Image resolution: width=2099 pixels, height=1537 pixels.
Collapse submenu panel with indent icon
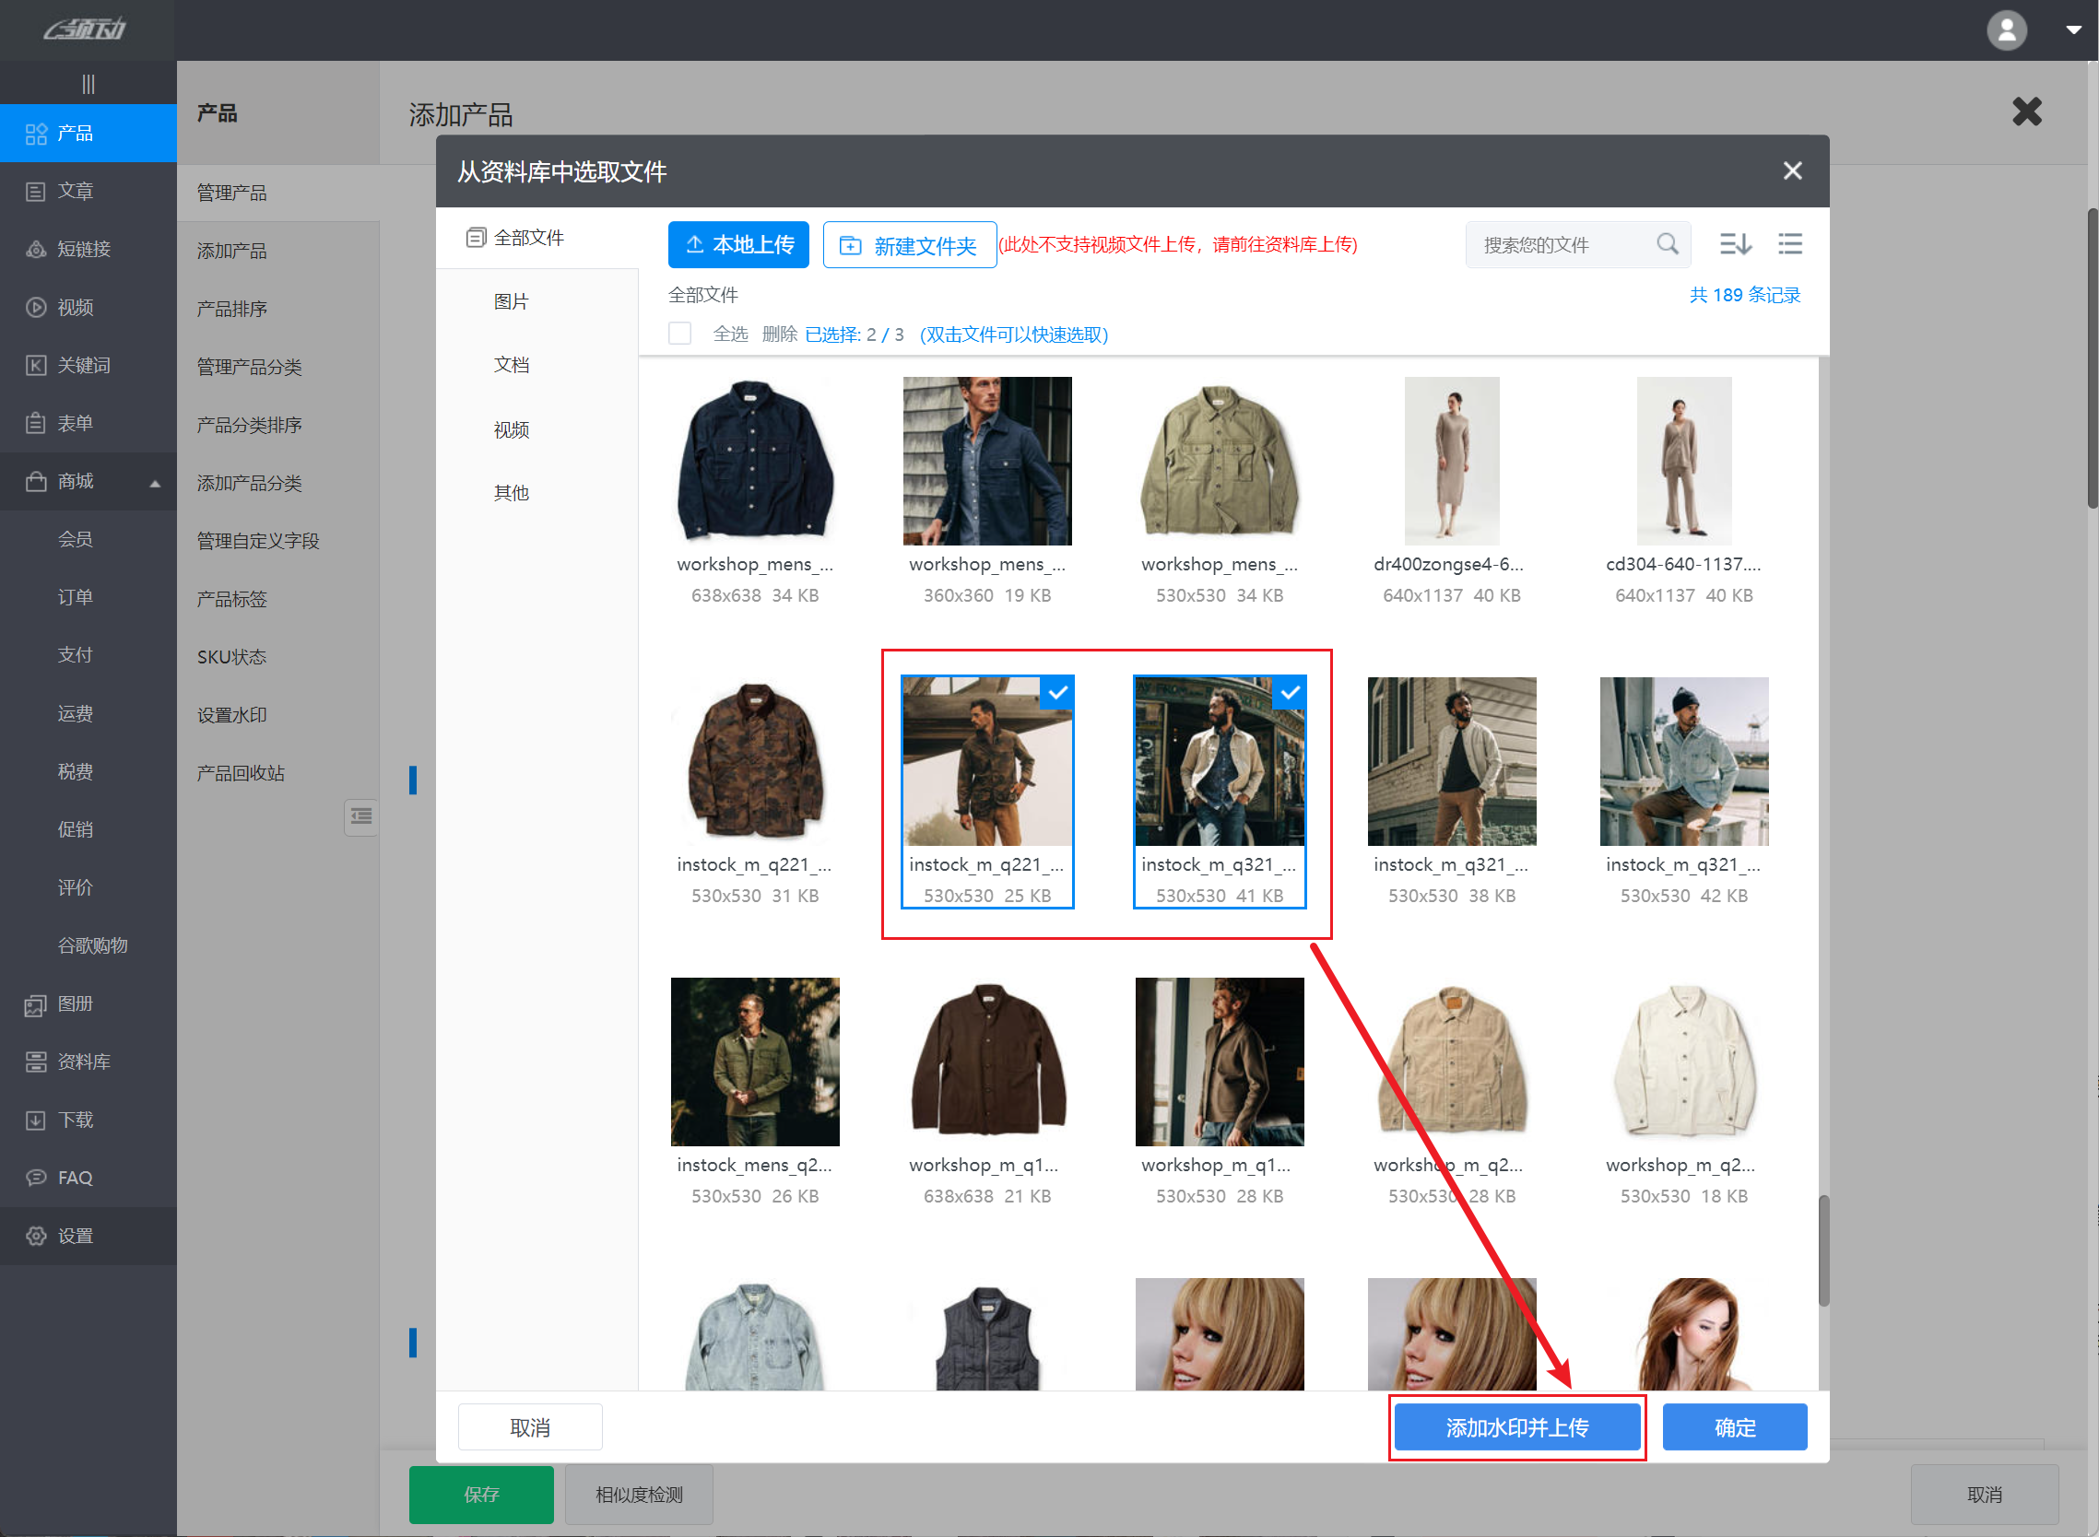tap(361, 817)
